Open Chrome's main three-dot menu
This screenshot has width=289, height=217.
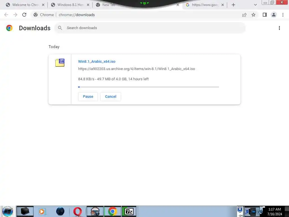point(283,15)
